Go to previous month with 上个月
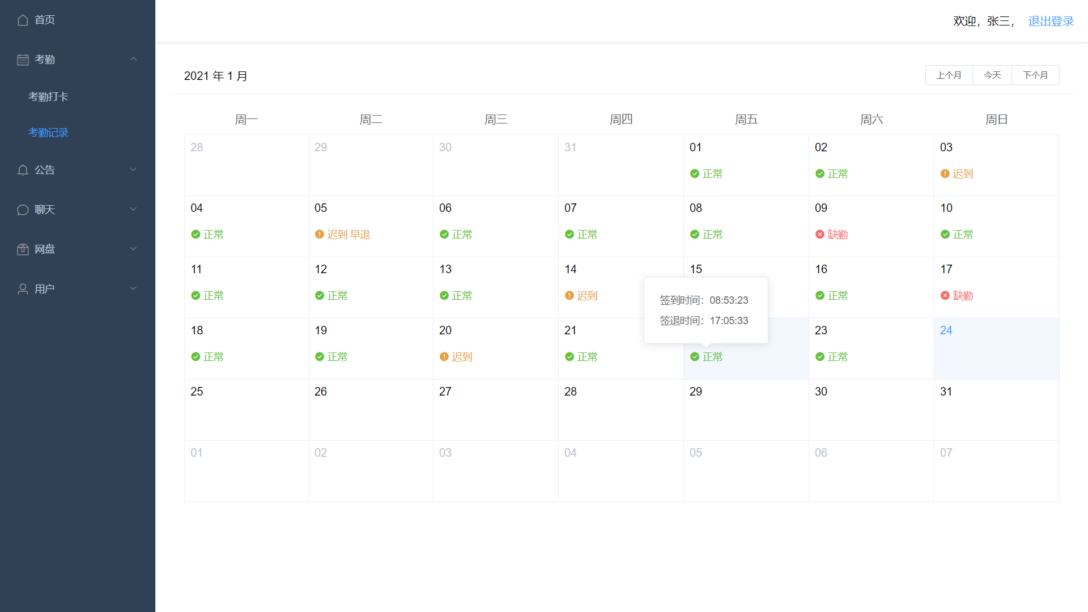Viewport: 1088px width, 612px height. click(949, 75)
